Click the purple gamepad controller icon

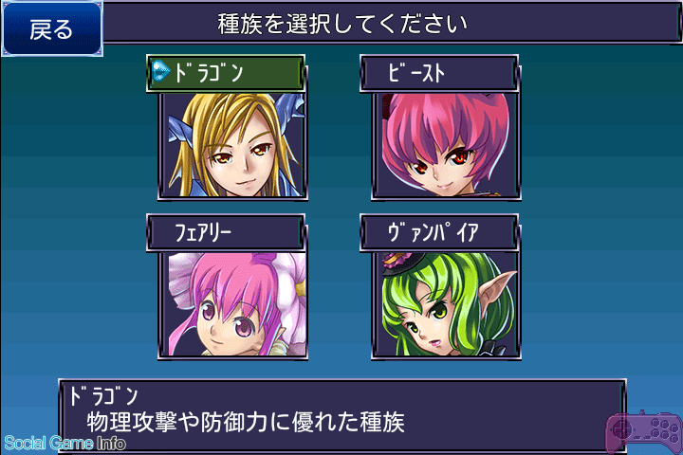[644, 431]
